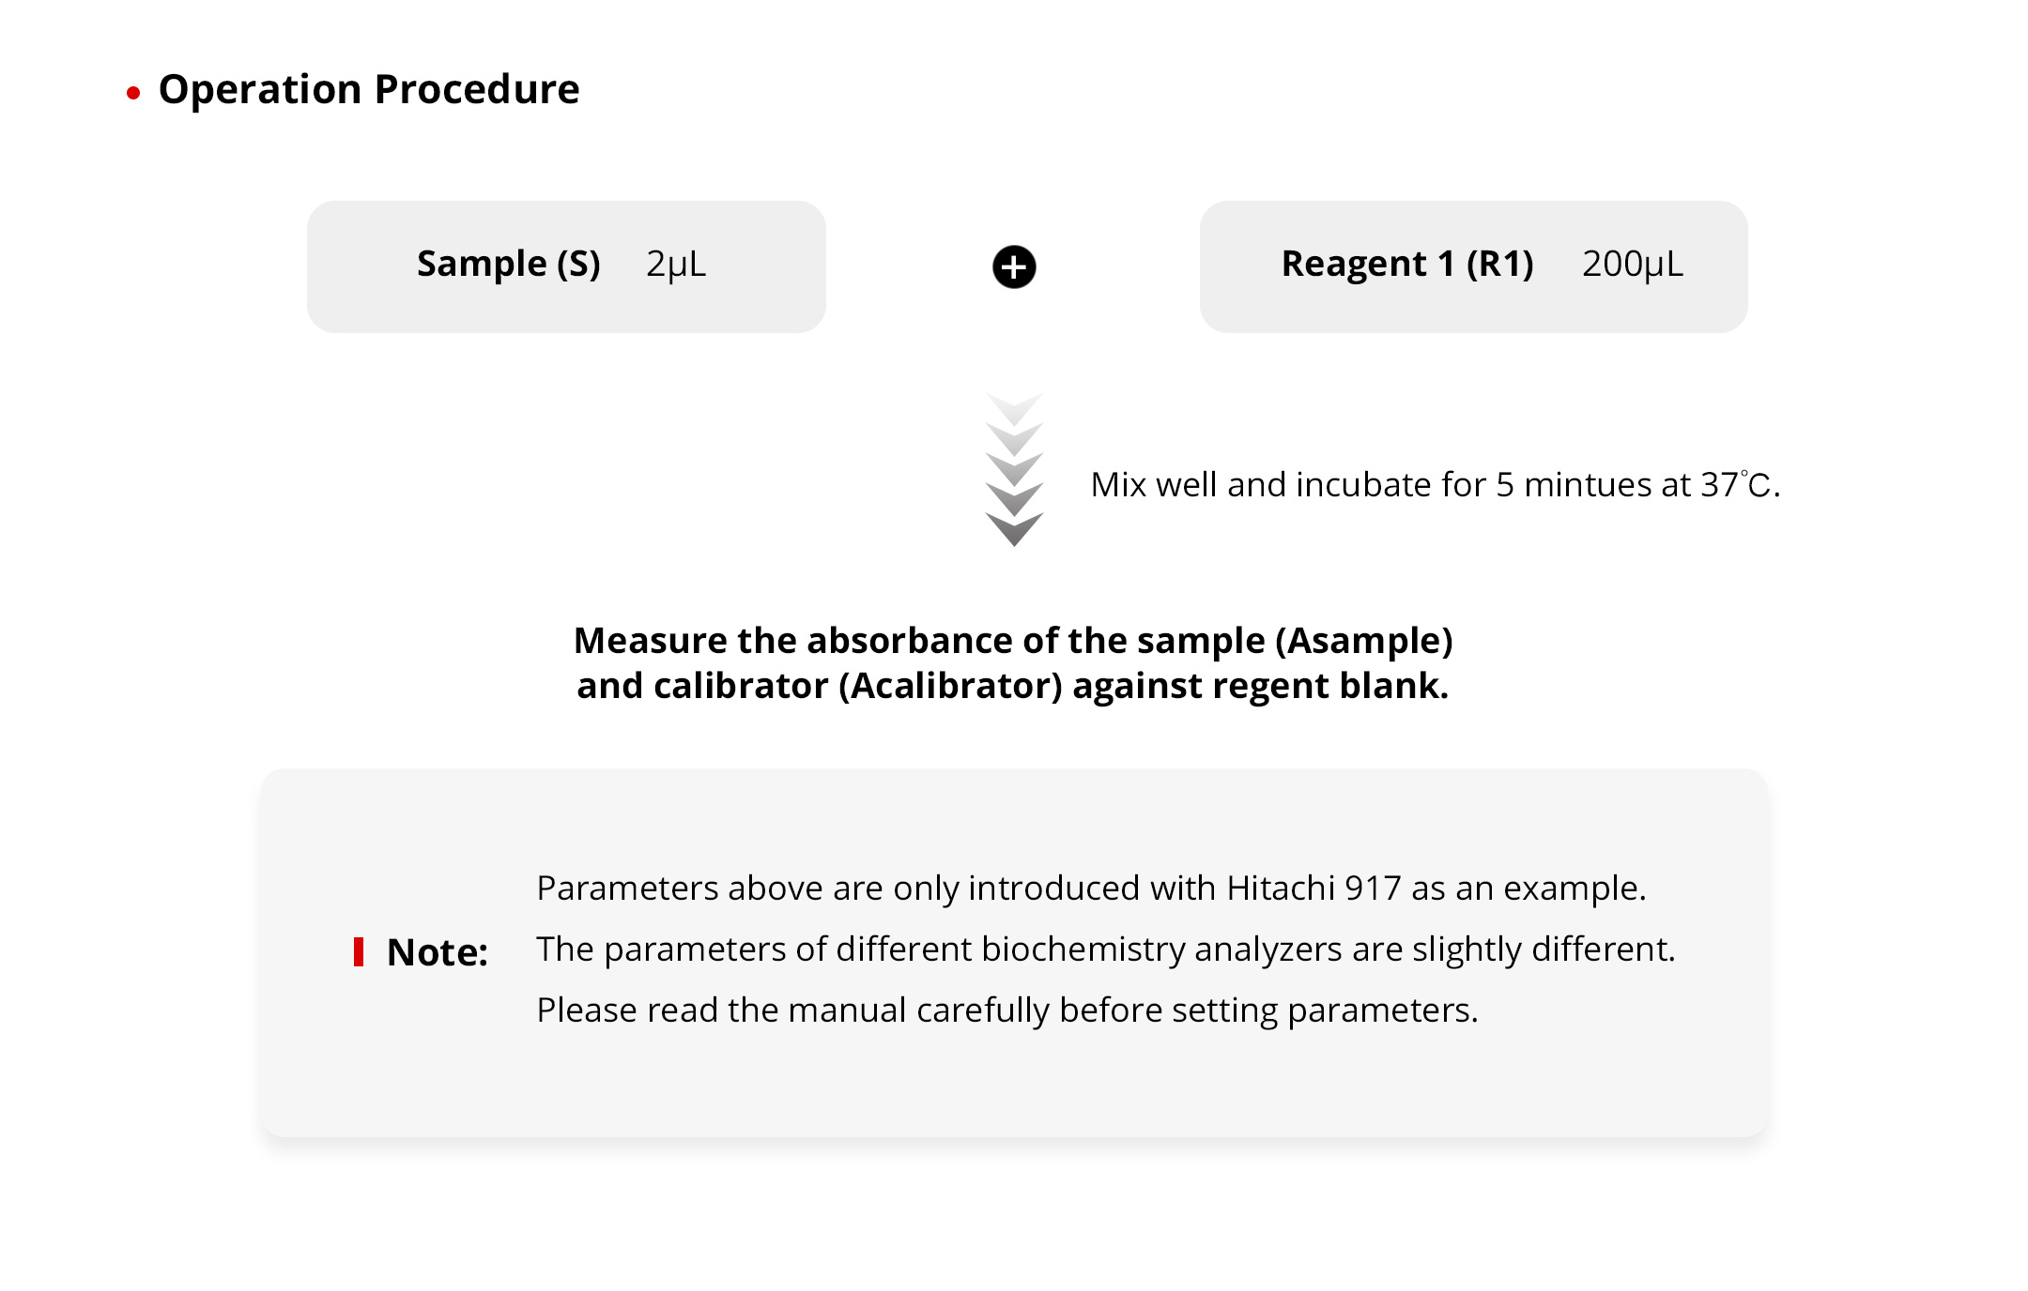Click the red bullet dot beside the heading

pos(133,93)
